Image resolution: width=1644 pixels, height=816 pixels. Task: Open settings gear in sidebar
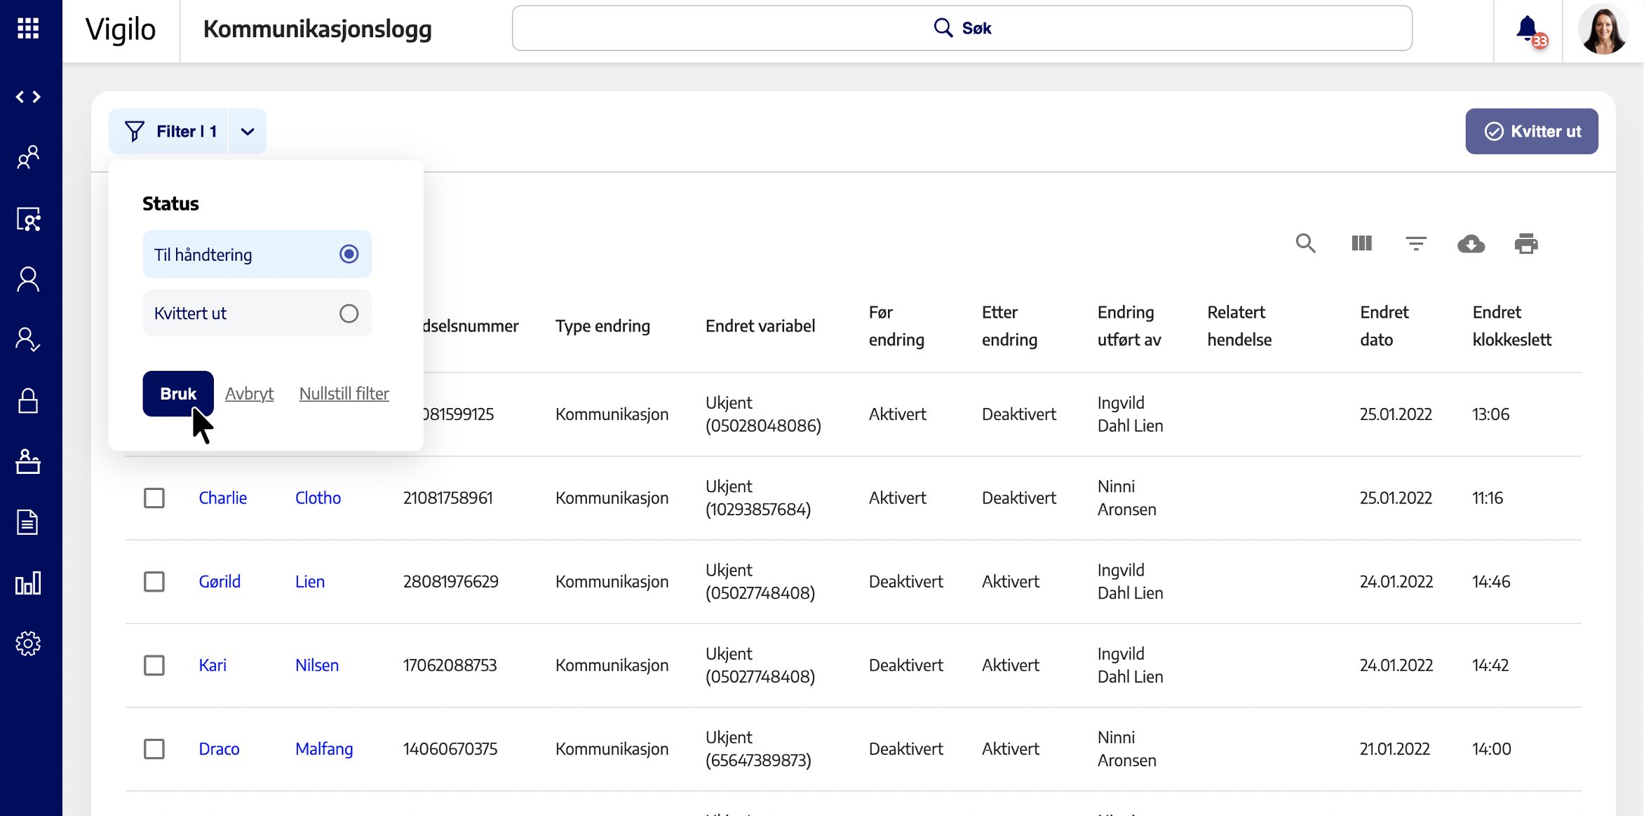28,643
